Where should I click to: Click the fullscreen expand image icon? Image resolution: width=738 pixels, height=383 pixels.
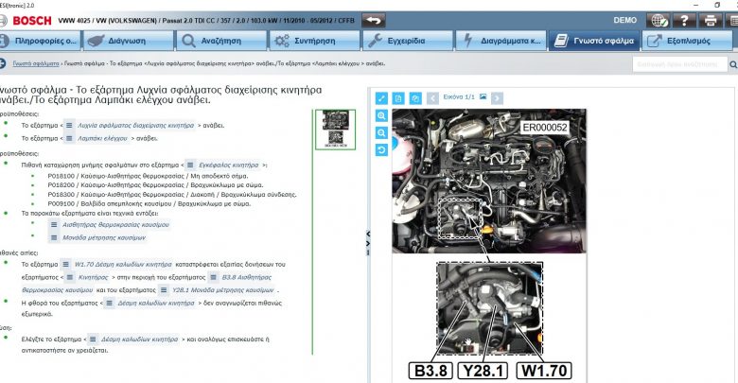(382, 97)
